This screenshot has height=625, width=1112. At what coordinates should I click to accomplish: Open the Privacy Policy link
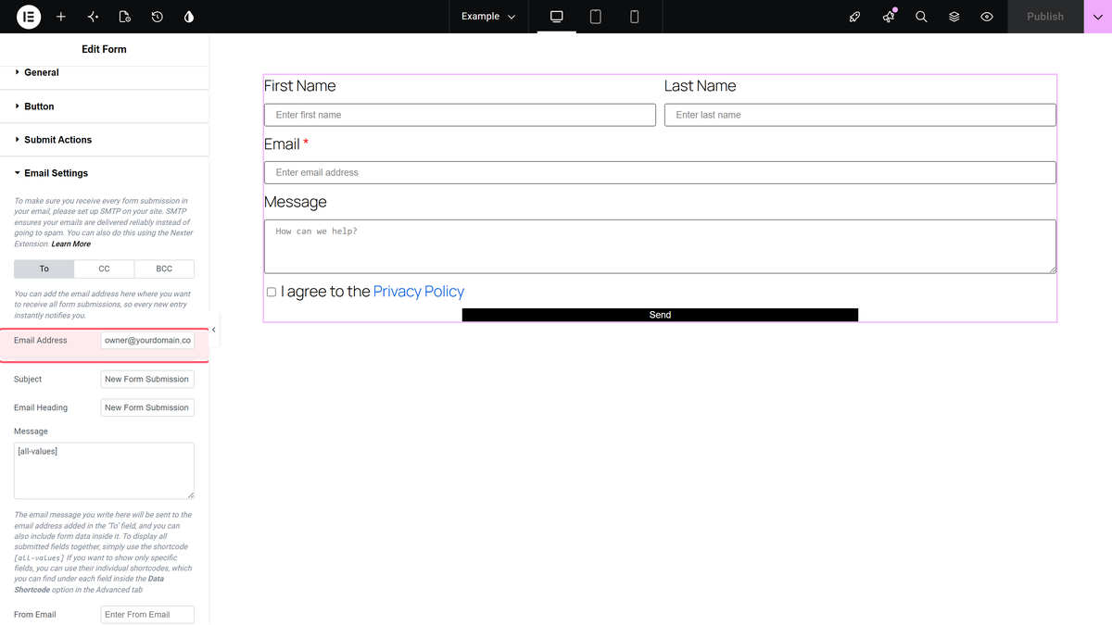(x=419, y=292)
